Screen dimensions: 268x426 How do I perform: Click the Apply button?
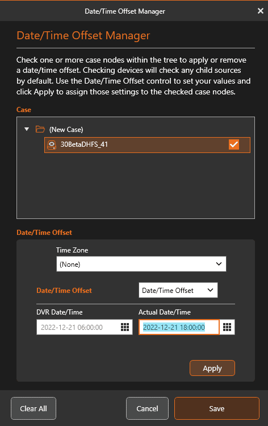(212, 368)
